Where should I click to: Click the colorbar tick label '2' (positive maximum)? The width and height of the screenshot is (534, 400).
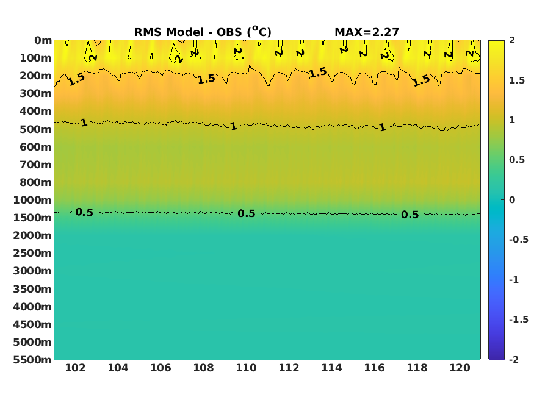(x=512, y=40)
